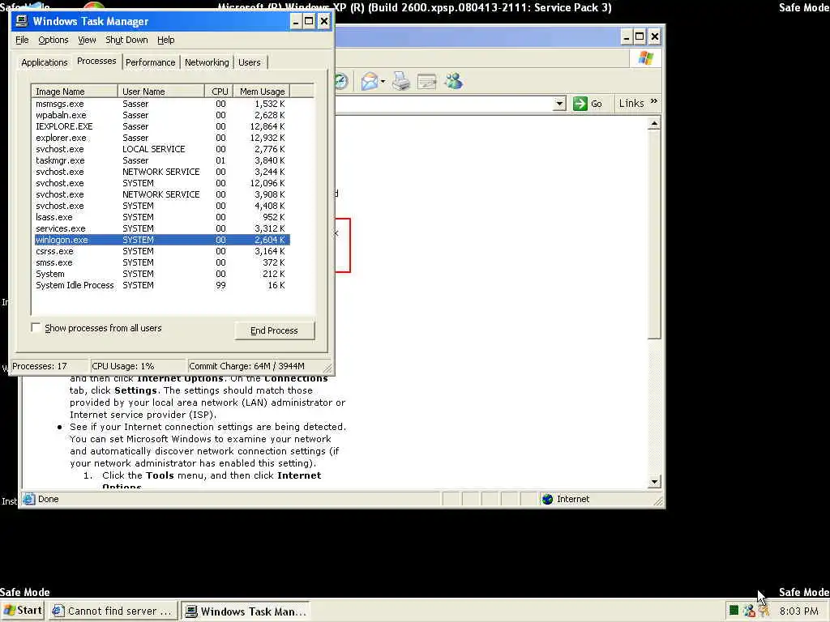The width and height of the screenshot is (830, 622).
Task: Click the Processes: 17 status entry
Action: 49,366
